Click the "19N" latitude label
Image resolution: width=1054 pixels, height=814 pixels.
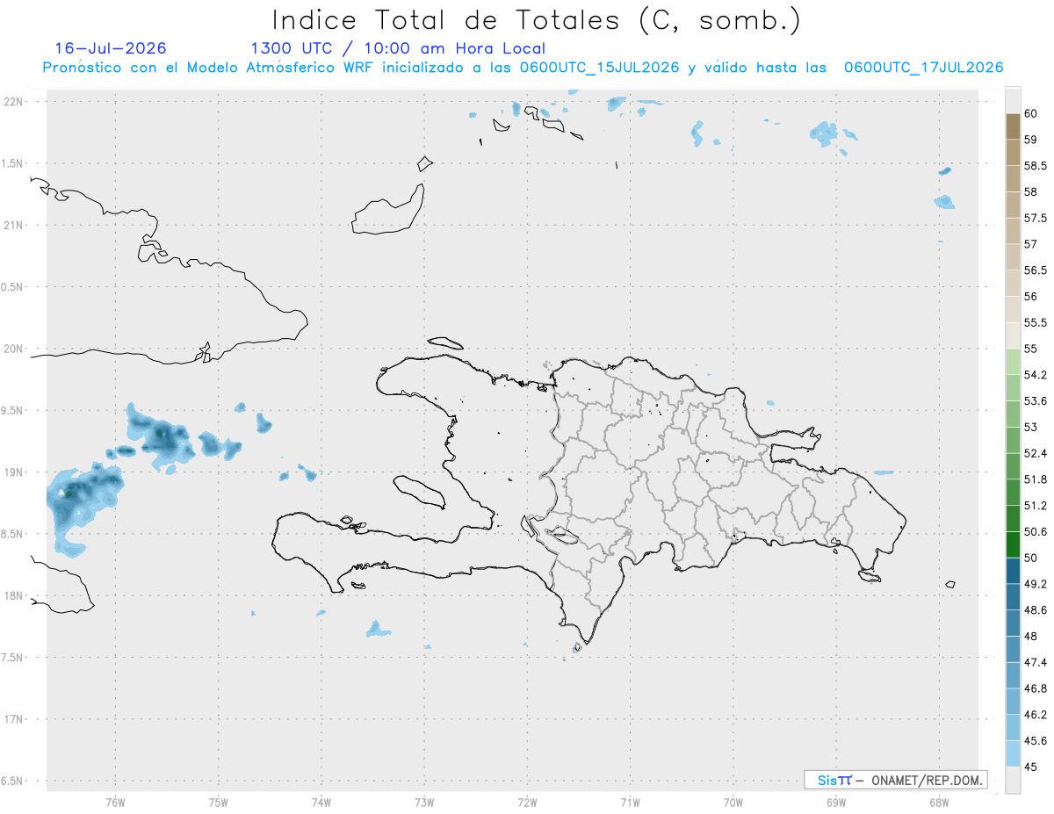13,472
